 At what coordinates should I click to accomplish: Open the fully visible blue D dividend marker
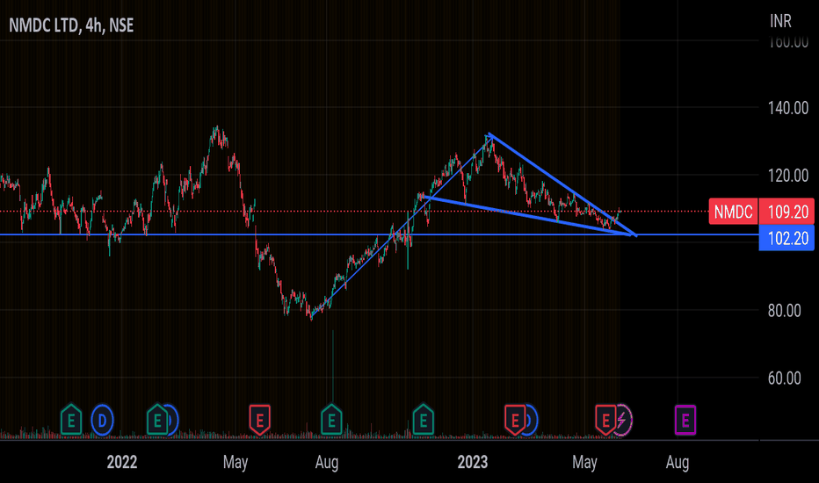tap(102, 420)
